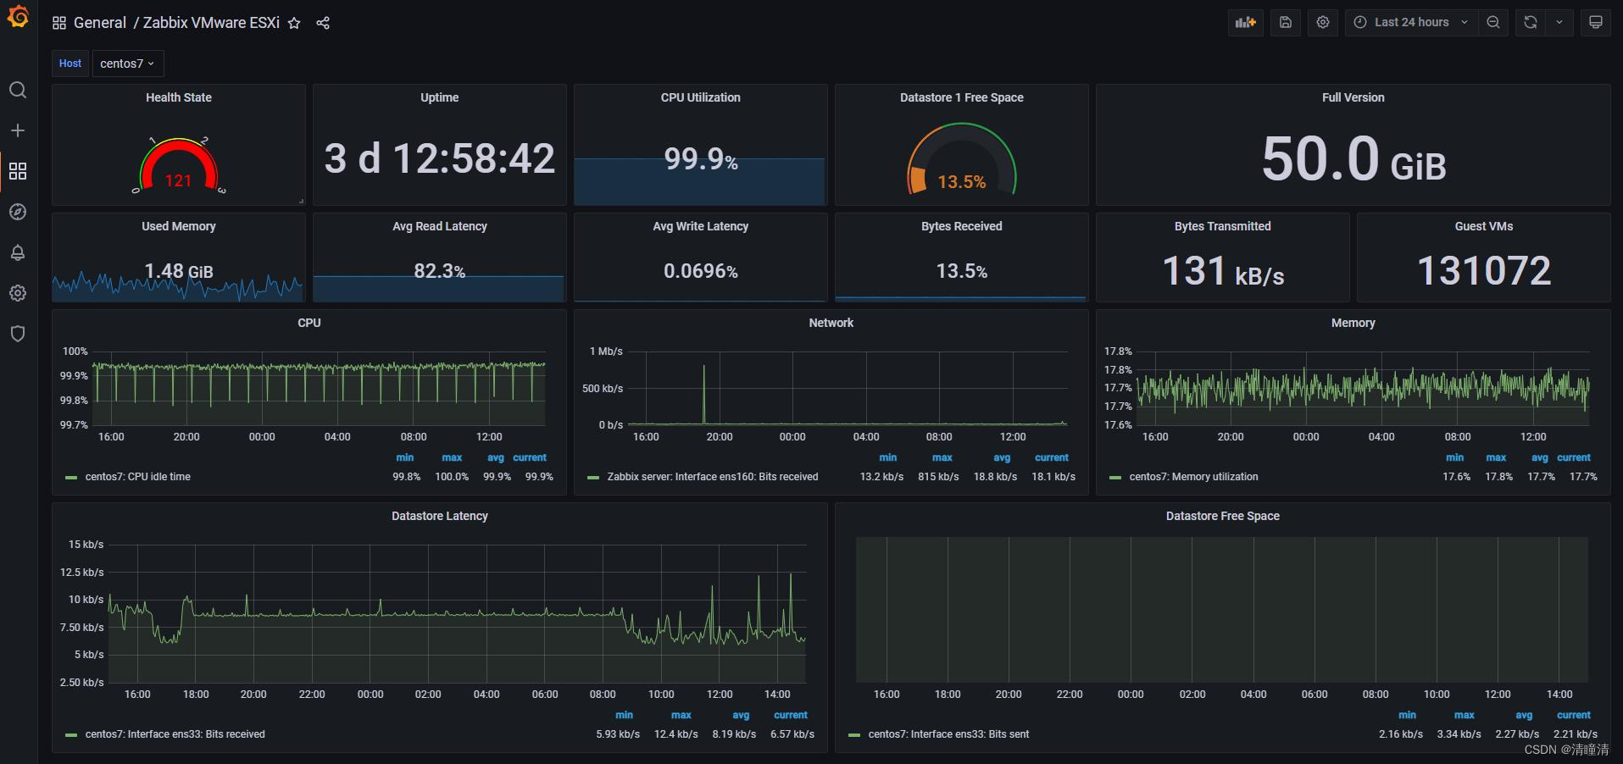Screen dimensions: 1623x764
Task: Sort Network legend by current column
Action: click(x=1052, y=457)
